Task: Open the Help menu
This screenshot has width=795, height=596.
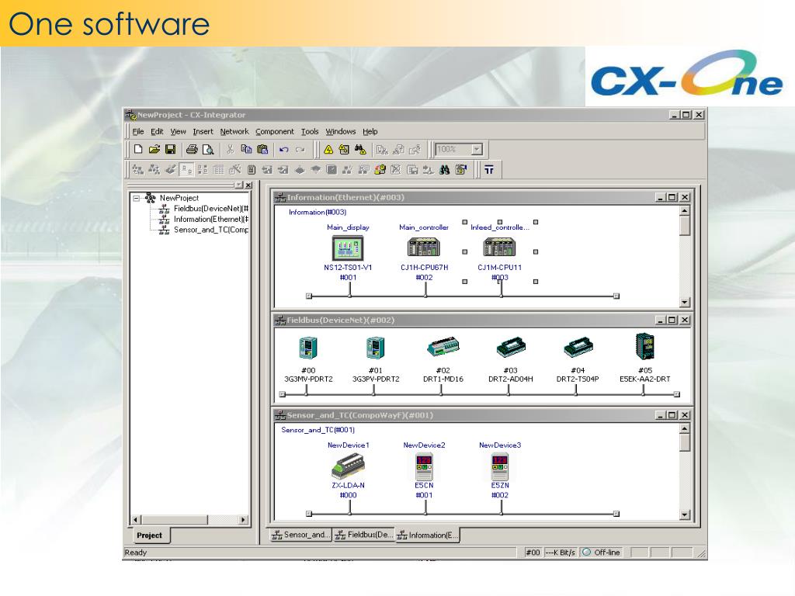Action: pos(370,131)
